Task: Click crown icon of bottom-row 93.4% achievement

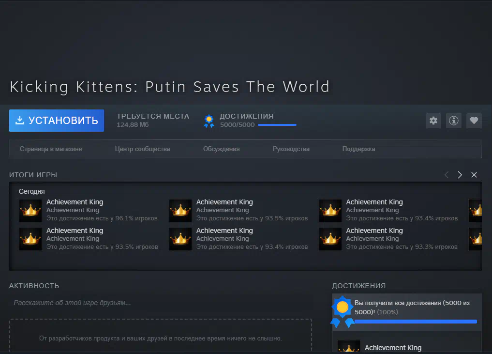Action: 180,239
